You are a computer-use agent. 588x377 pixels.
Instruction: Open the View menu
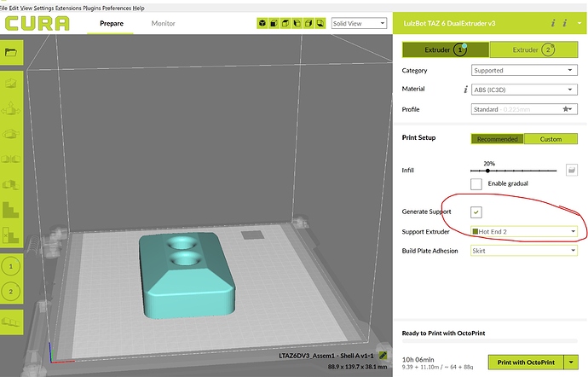click(x=26, y=8)
